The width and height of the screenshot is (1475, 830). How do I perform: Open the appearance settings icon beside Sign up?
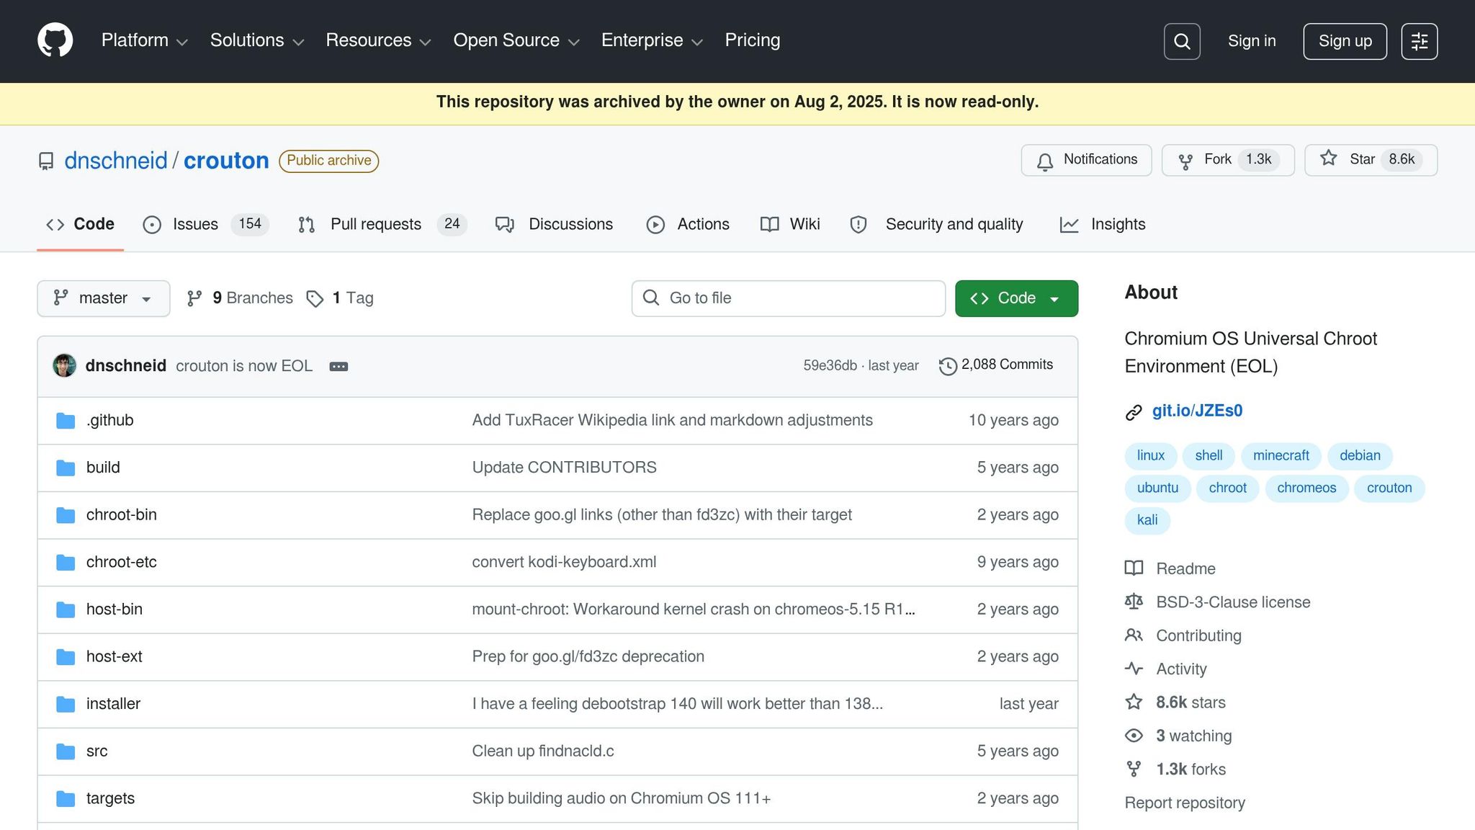coord(1420,41)
